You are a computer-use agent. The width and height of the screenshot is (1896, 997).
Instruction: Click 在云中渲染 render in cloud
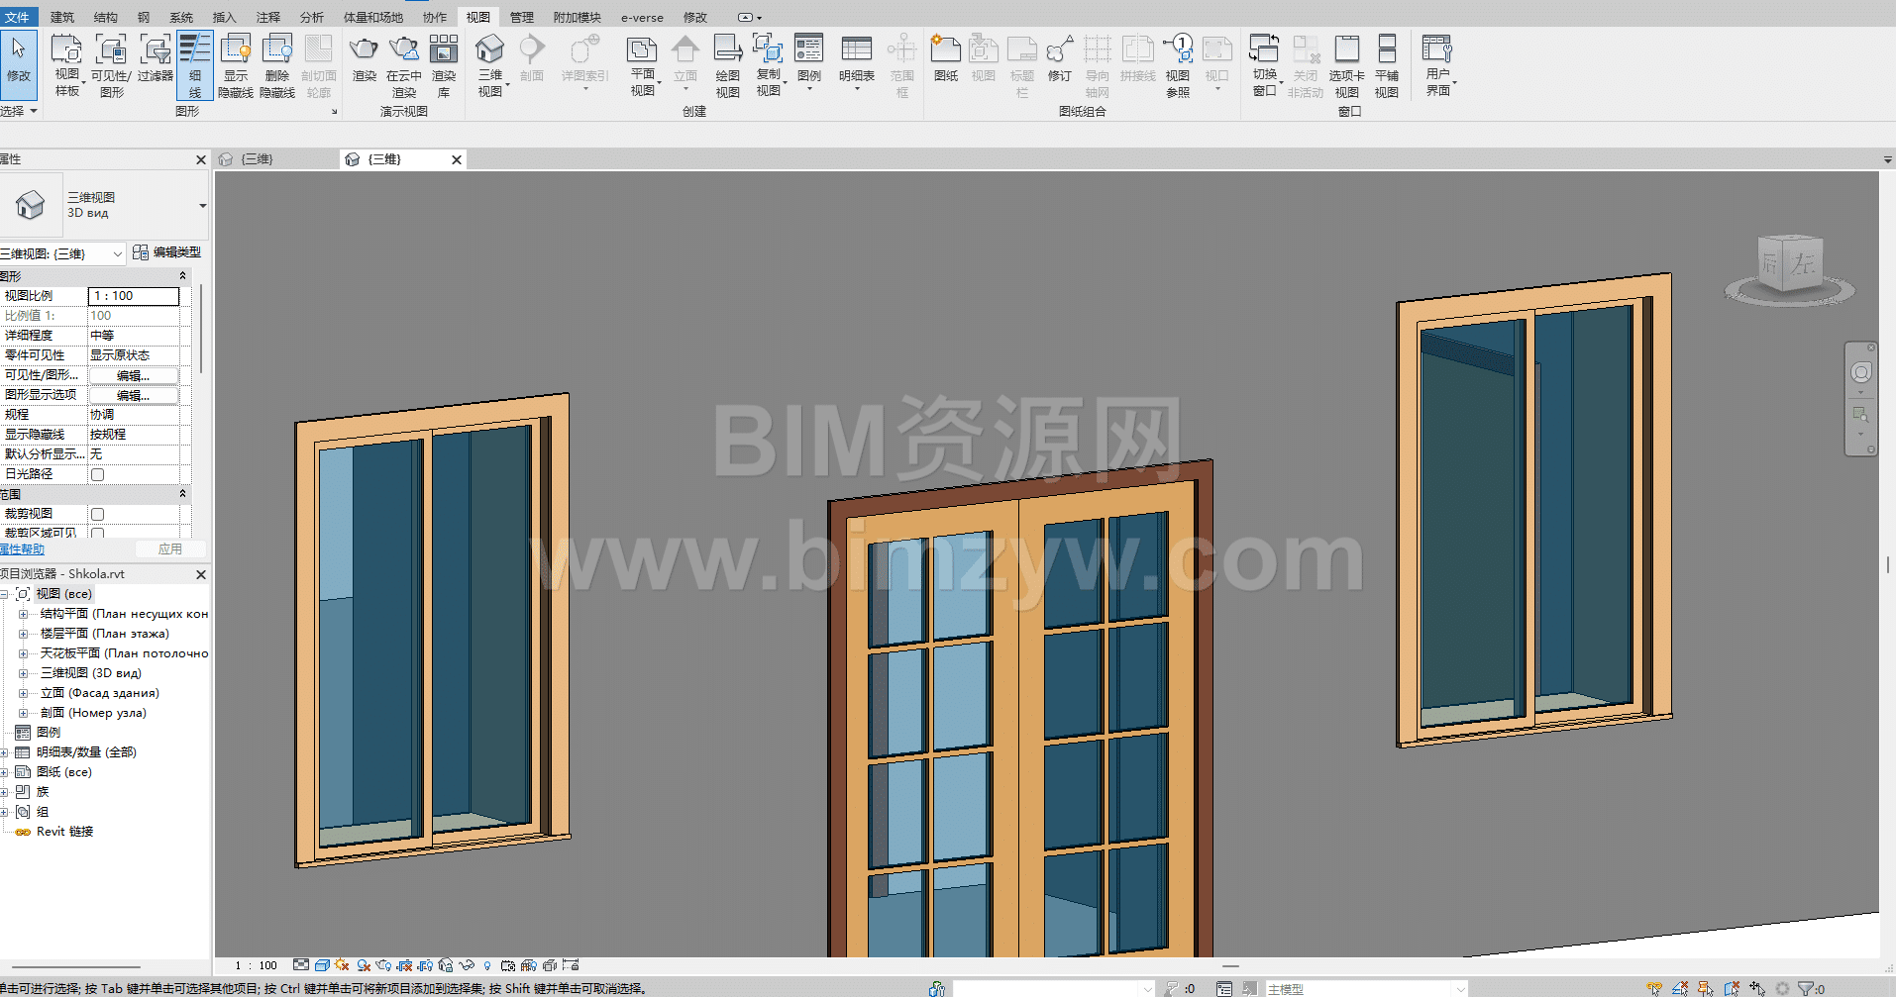coord(404,65)
